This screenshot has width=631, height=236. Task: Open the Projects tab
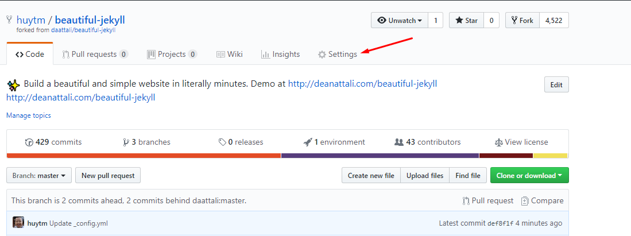pyautogui.click(x=172, y=55)
